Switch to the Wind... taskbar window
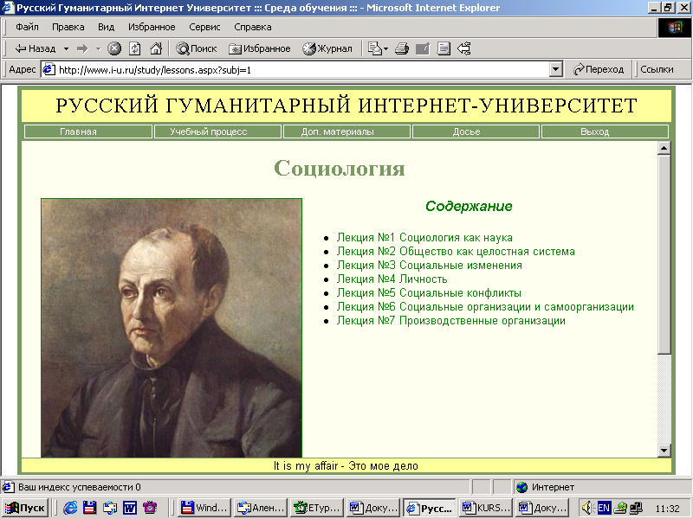 point(204,508)
